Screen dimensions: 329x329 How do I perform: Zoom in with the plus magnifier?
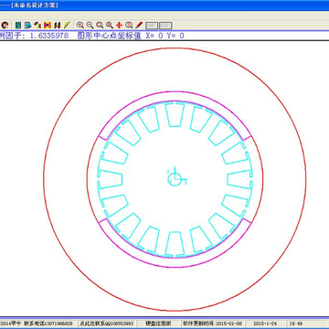(80, 25)
